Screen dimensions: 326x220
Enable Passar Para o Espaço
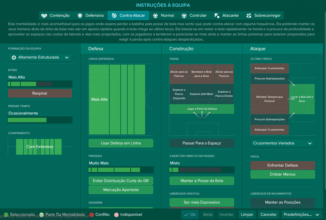pos(202,143)
